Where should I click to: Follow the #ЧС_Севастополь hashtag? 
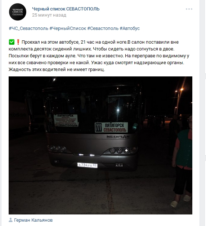pos(28,28)
